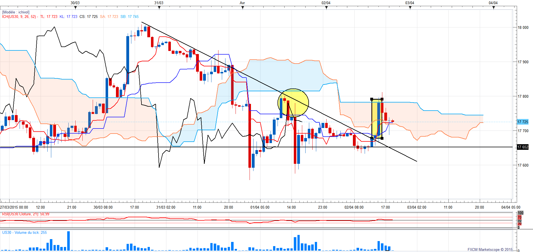This screenshot has width=533, height=252.
Task: Select the yellow circle annotation
Action: click(293, 103)
